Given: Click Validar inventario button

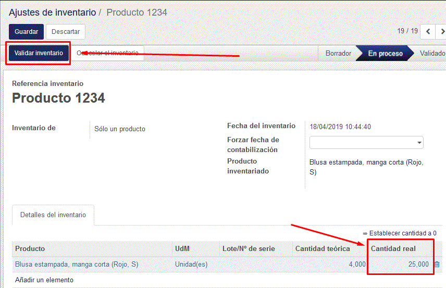Looking at the screenshot, I should pos(39,53).
